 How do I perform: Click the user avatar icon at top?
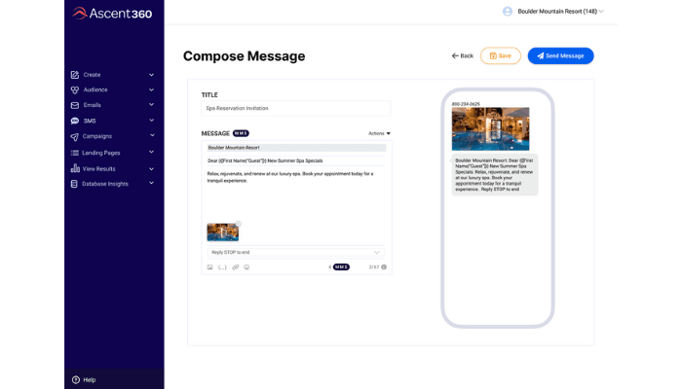click(508, 11)
